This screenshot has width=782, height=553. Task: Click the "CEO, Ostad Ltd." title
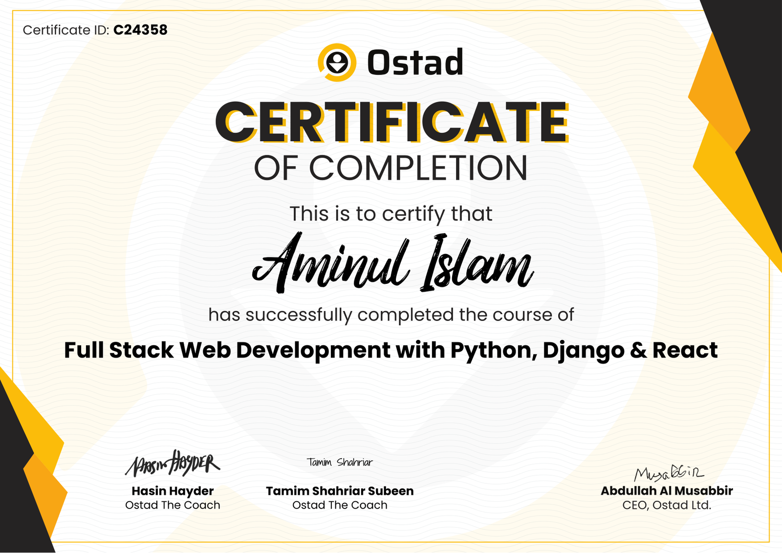pyautogui.click(x=667, y=505)
